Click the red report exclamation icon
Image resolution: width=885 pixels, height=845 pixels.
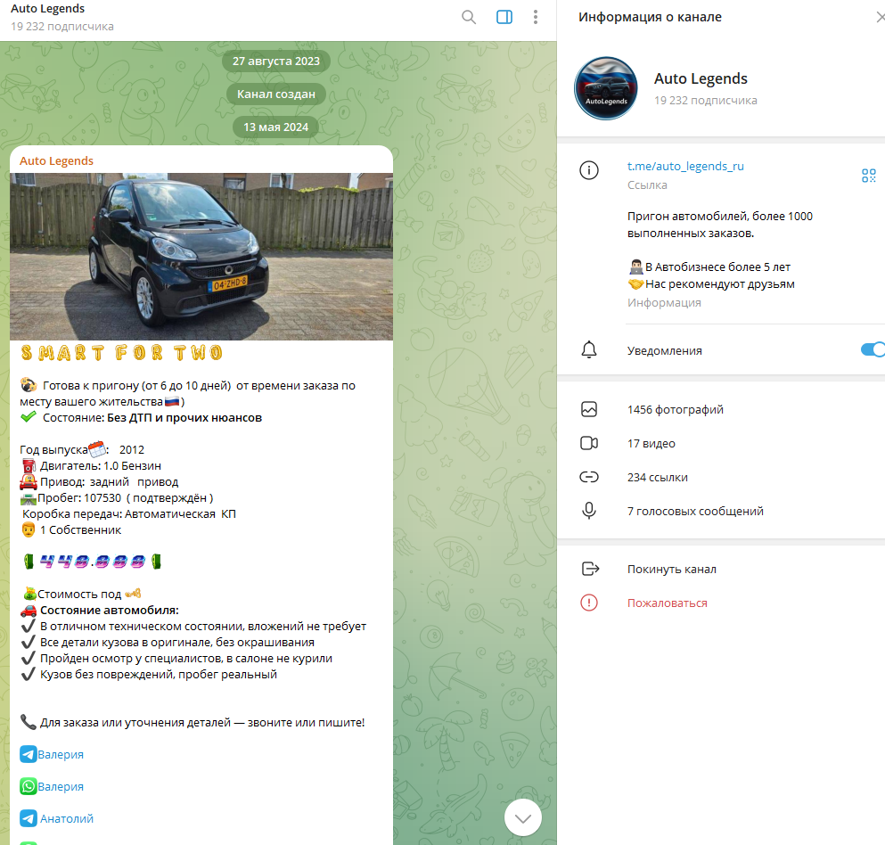589,603
